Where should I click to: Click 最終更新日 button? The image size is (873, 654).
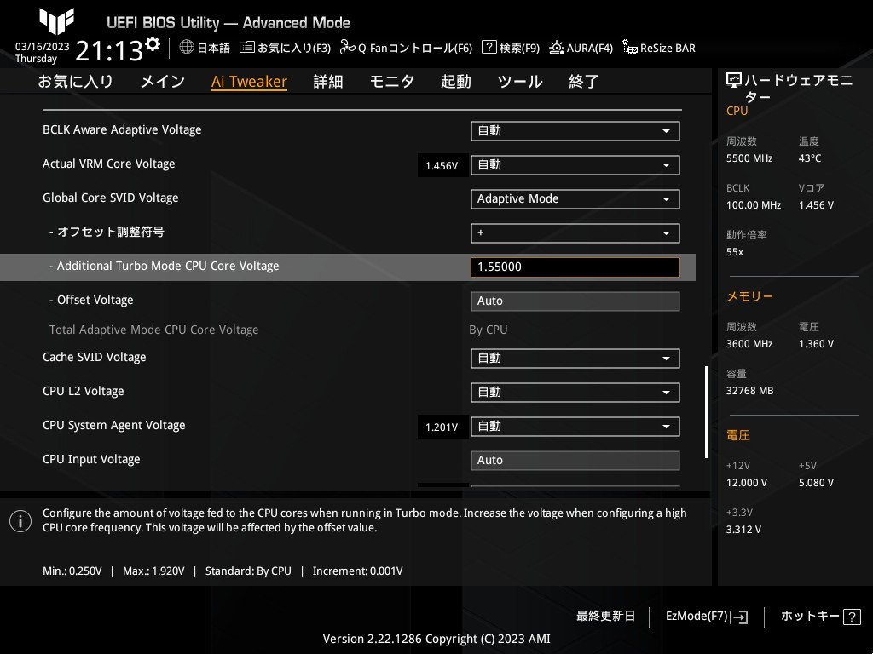(605, 617)
